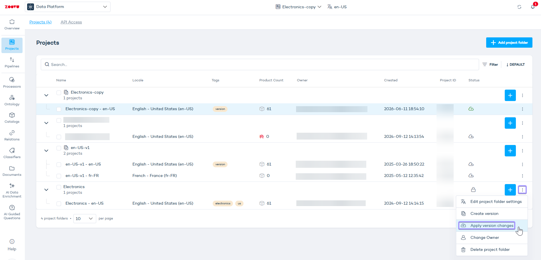The image size is (541, 260).
Task: Open the Electronics-copy - en-US project
Action: tap(90, 109)
